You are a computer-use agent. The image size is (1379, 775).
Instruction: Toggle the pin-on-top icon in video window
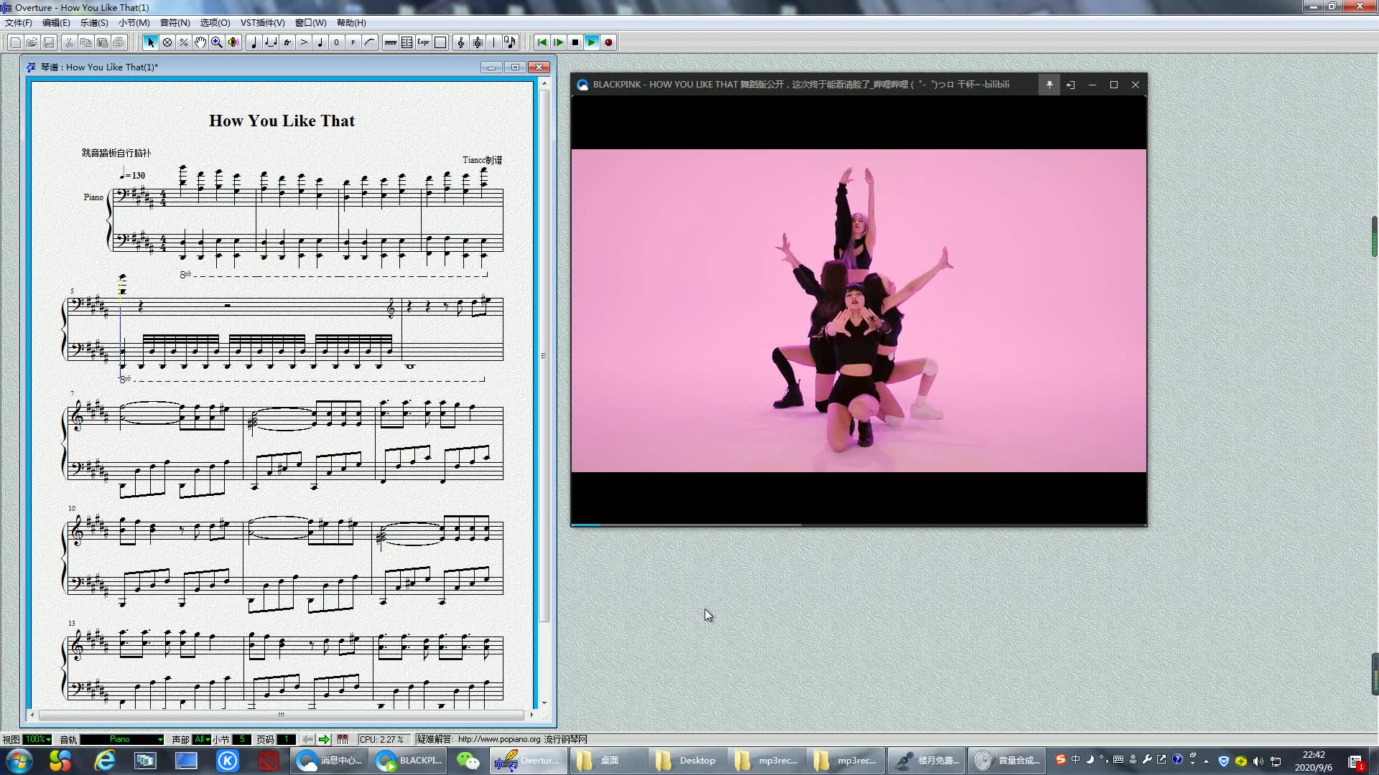(1049, 85)
